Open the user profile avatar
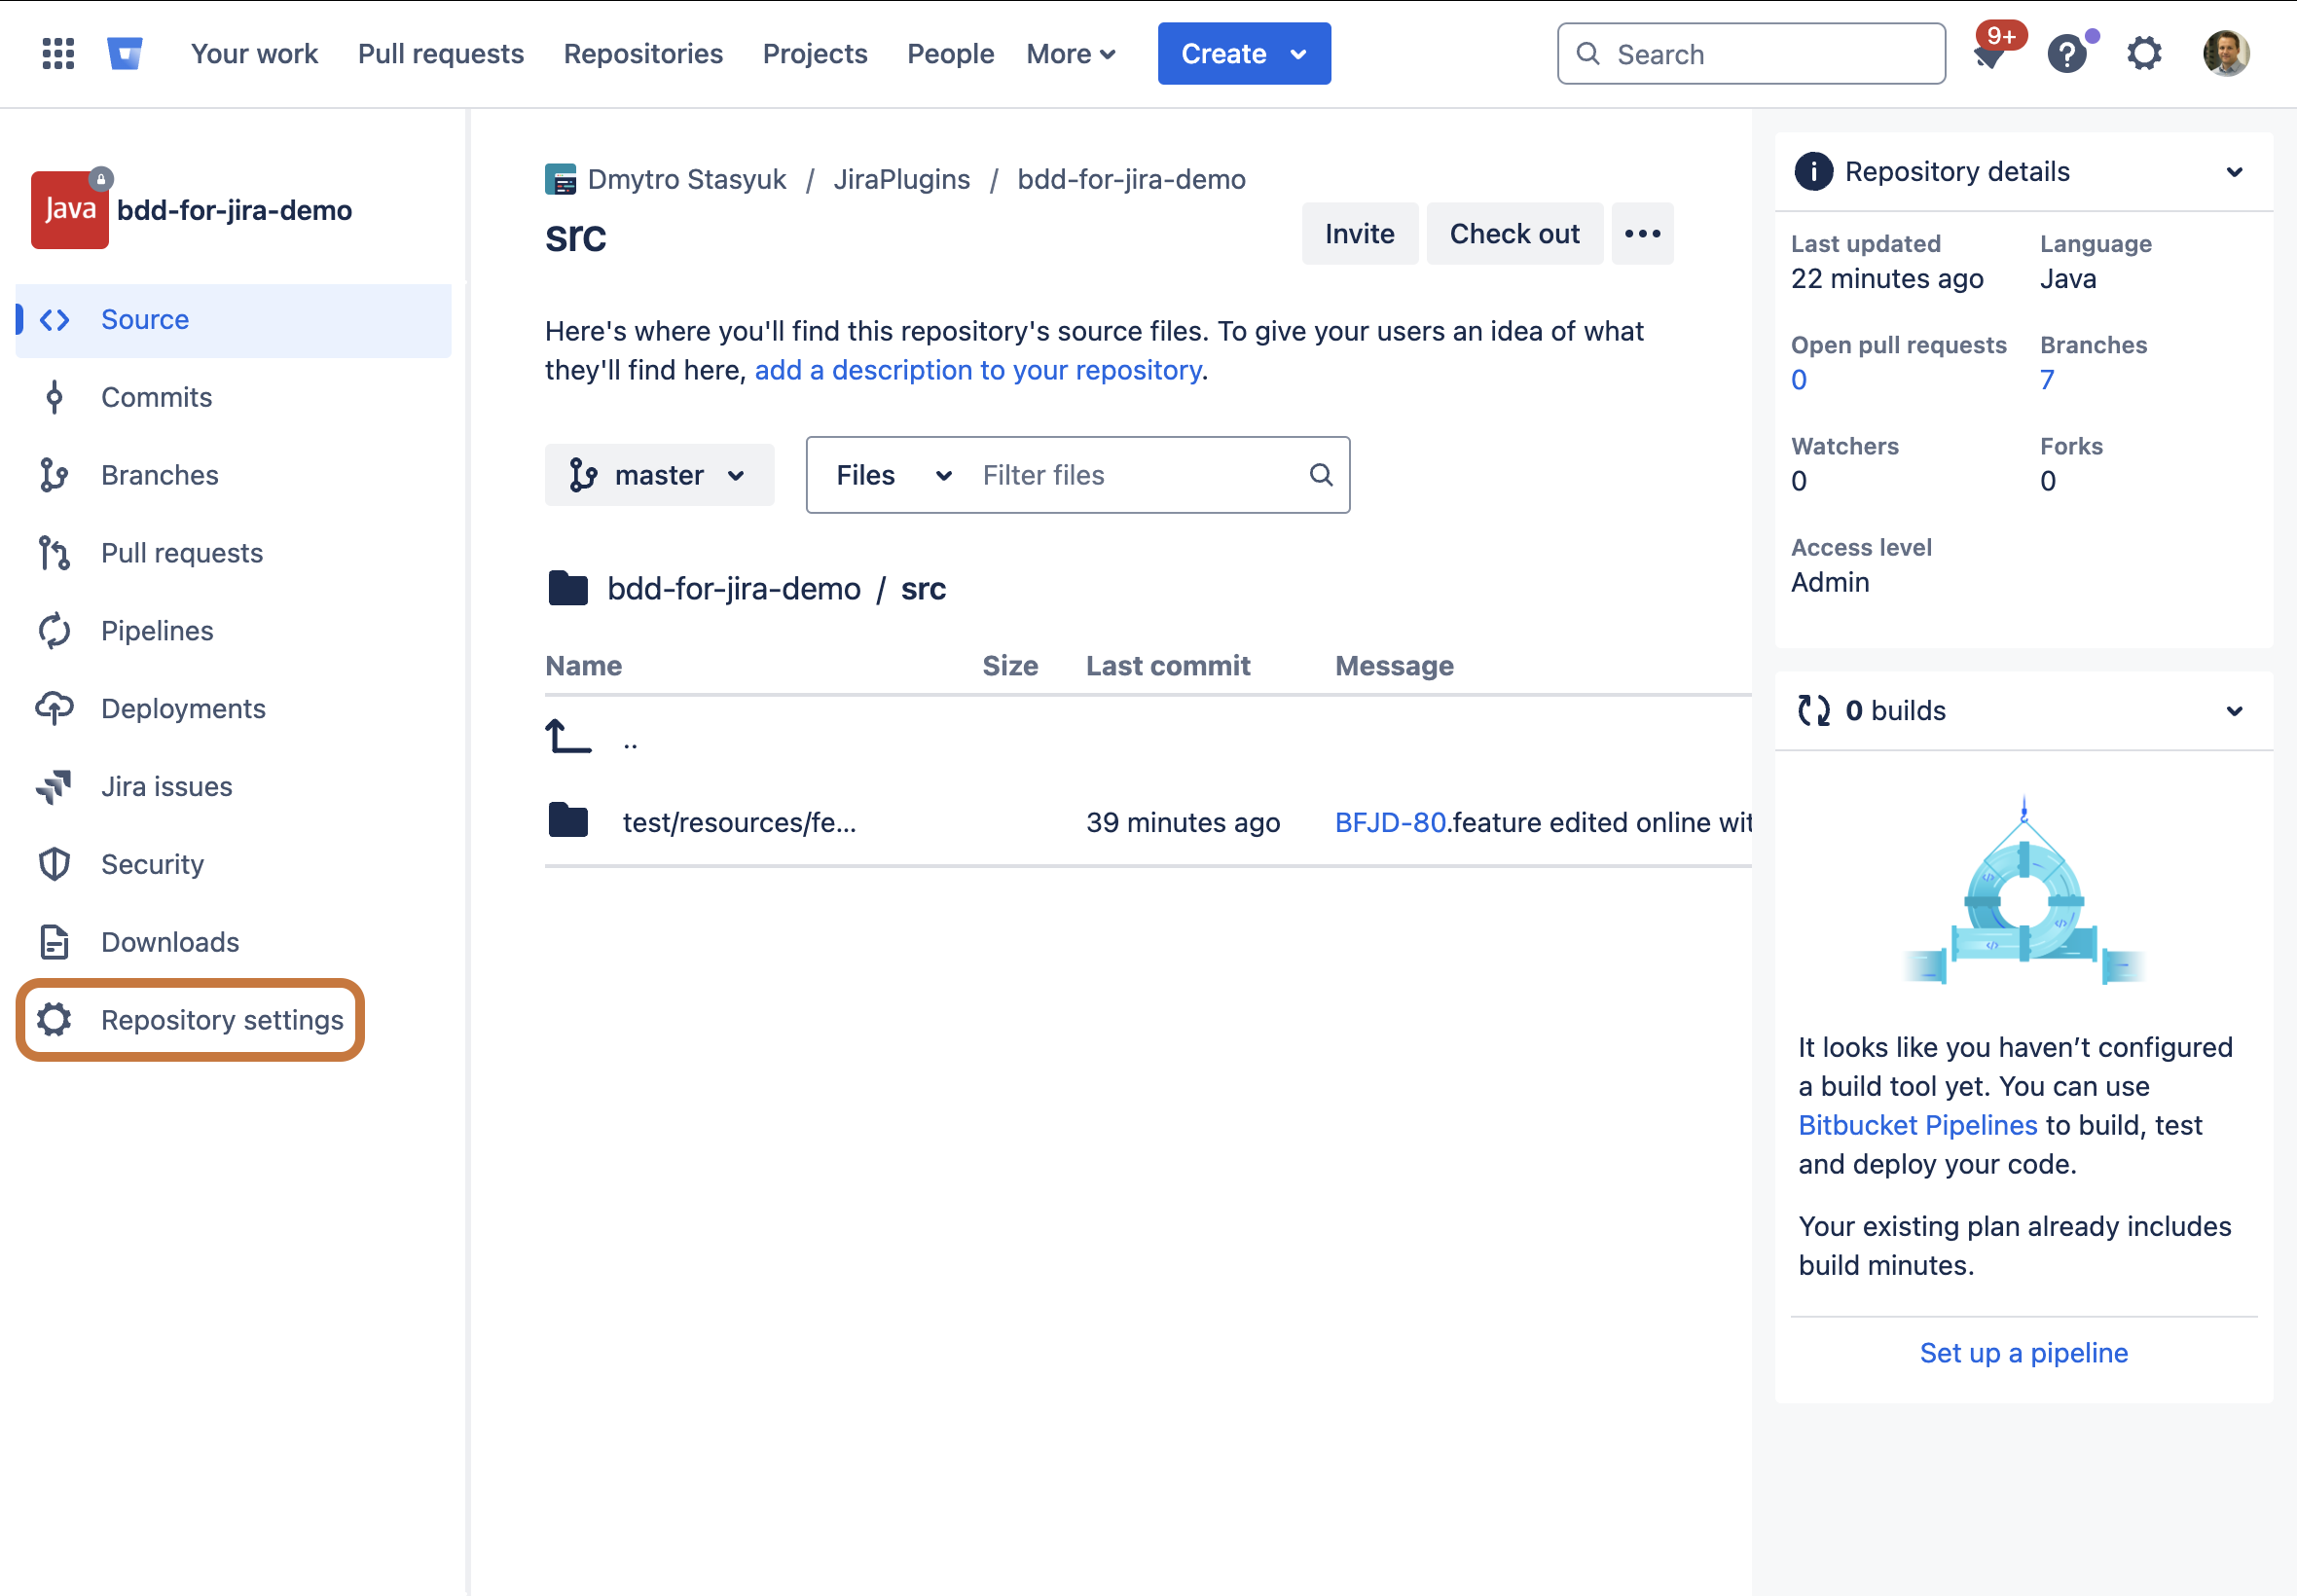 (x=2226, y=54)
